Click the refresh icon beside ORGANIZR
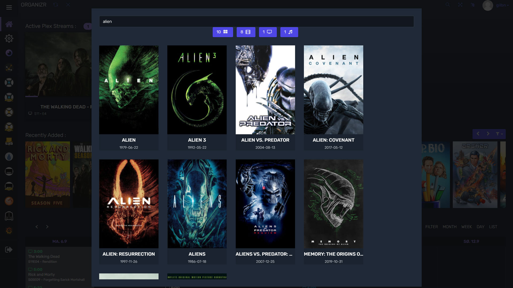This screenshot has height=288, width=513. [56, 5]
